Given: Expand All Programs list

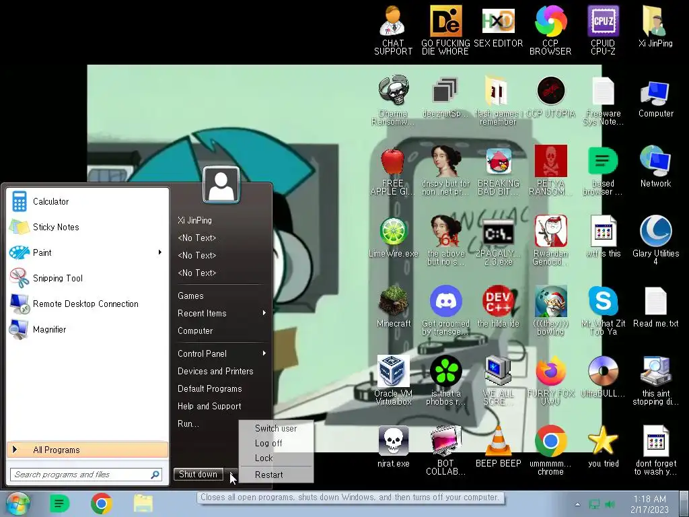Looking at the screenshot, I should [87, 450].
